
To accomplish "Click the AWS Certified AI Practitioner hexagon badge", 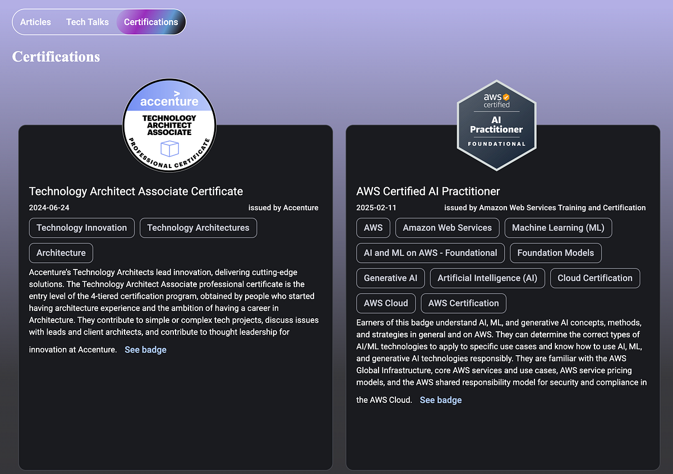I will [x=496, y=126].
